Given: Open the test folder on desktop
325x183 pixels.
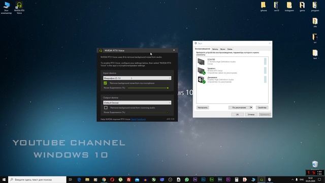Looking at the screenshot, I should 315,54.
